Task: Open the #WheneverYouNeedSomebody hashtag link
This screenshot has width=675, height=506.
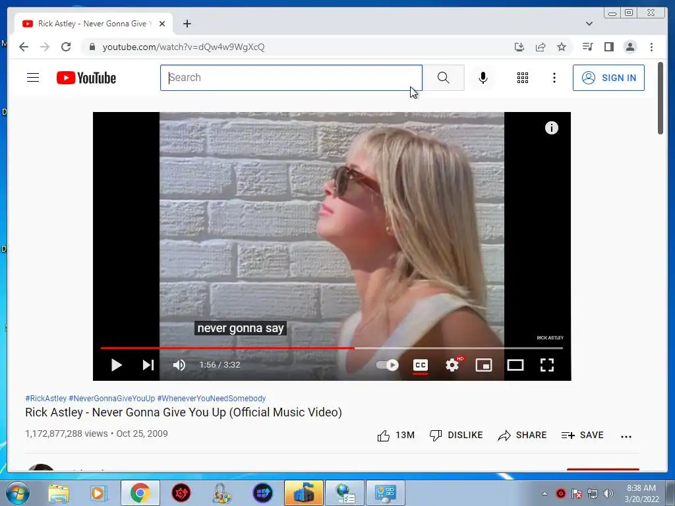Action: tap(212, 399)
